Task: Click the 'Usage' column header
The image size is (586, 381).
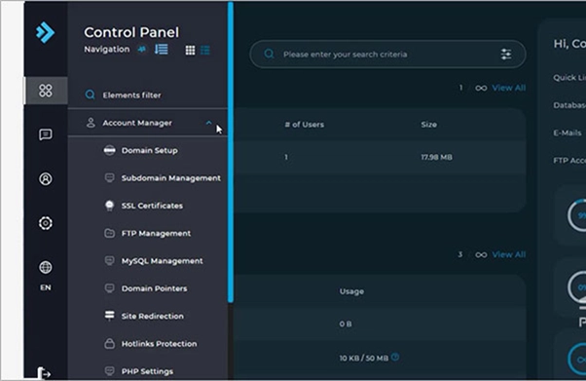Action: coord(351,291)
